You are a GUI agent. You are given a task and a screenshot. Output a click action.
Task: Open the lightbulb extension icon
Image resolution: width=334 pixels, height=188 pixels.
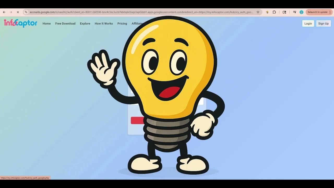point(267,12)
